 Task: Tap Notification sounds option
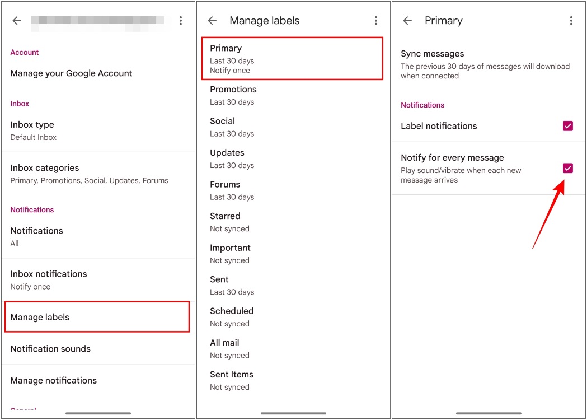(x=98, y=349)
